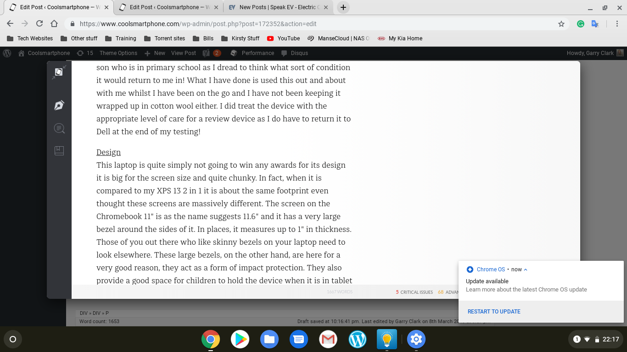Click RESTART TO UPDATE
Image resolution: width=627 pixels, height=352 pixels.
pos(494,312)
